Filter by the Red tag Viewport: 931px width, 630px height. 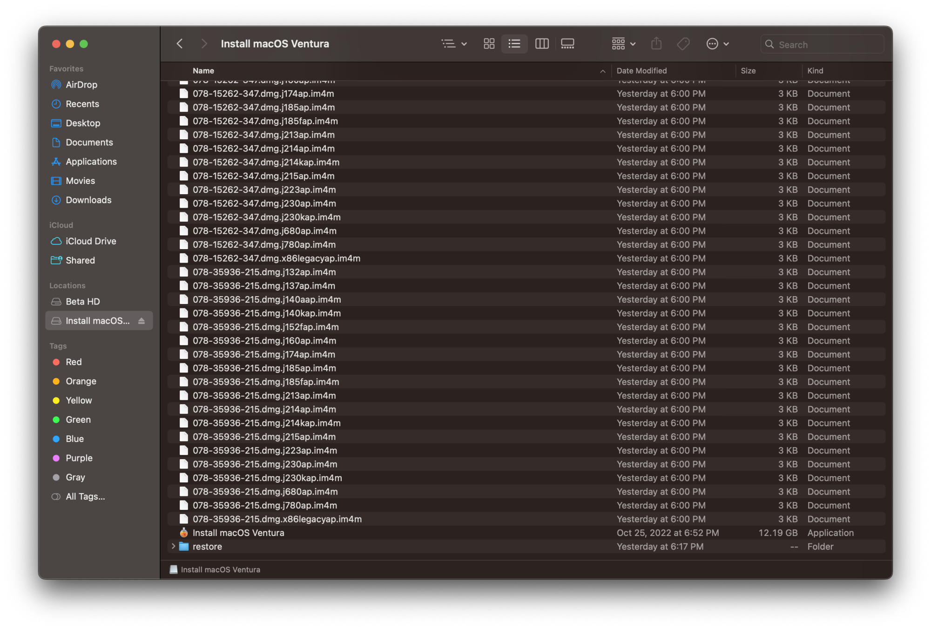[99, 362]
